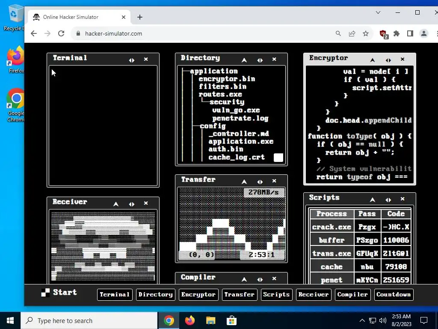Click the crack.exe process cell in Scripts
Screen dimensions: 438x329
(331, 227)
